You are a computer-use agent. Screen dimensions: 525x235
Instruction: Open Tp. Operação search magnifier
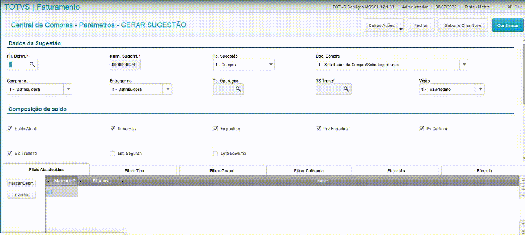point(238,89)
